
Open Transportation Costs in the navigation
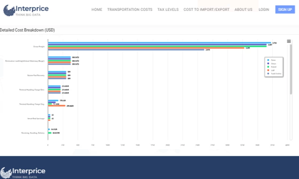pyautogui.click(x=130, y=10)
